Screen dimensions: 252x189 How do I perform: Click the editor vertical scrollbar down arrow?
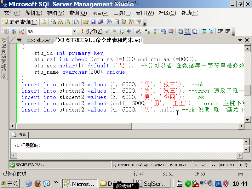click(248, 120)
